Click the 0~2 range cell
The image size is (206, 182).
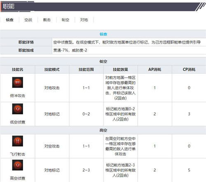click(x=86, y=114)
